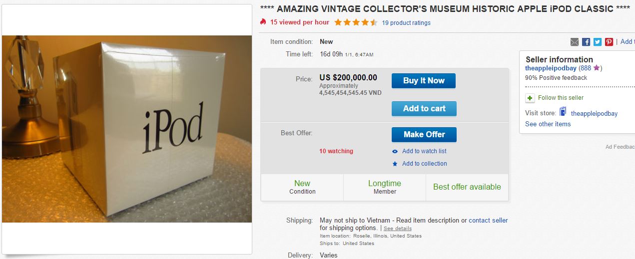The height and width of the screenshot is (259, 635).
Task: Click the eye icon beside watch list
Action: (x=395, y=151)
